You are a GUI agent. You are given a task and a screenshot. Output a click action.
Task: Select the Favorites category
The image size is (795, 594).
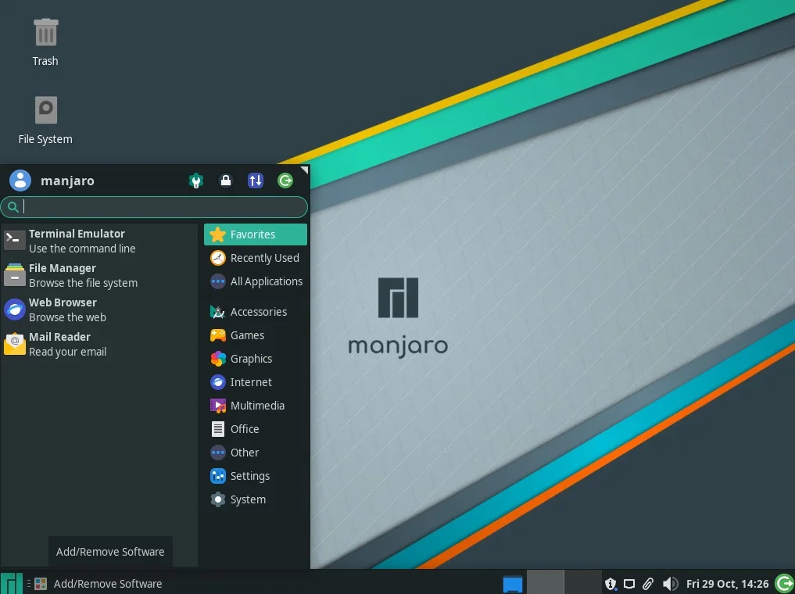click(256, 234)
